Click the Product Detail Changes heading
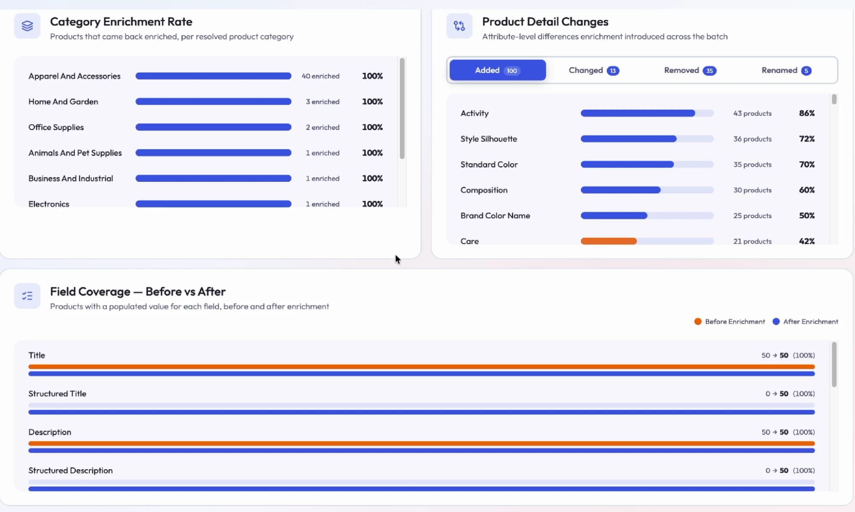 pyautogui.click(x=545, y=22)
